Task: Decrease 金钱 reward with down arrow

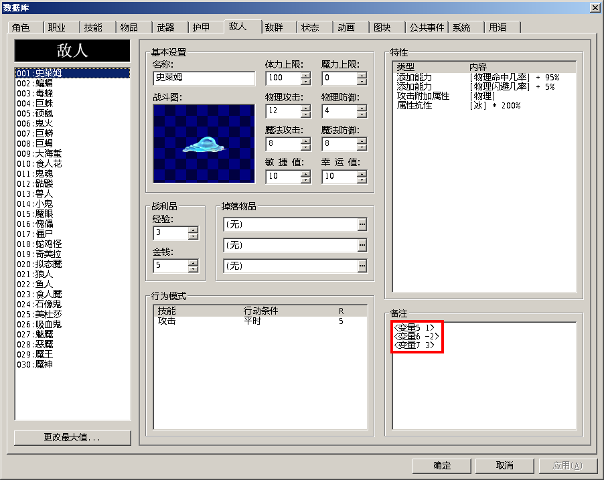Action: coord(194,269)
